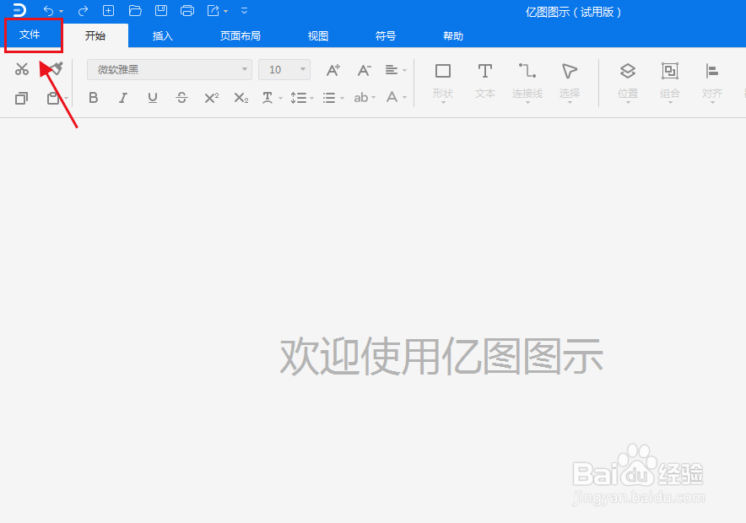Viewport: 746px width, 523px height.
Task: Create new document from title bar icon
Action: pyautogui.click(x=109, y=10)
